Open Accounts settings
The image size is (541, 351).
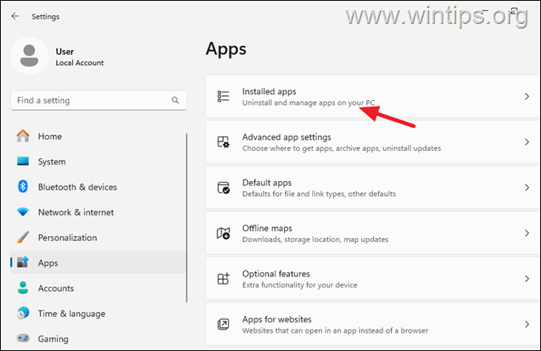coord(98,287)
